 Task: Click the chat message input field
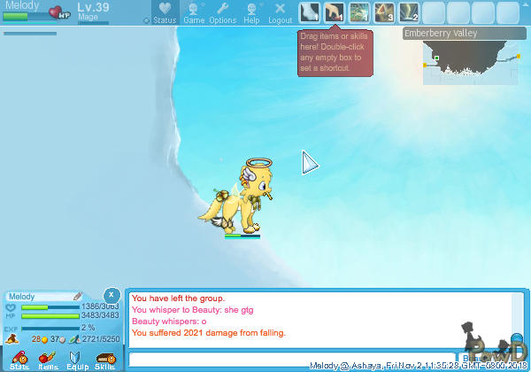pos(292,359)
